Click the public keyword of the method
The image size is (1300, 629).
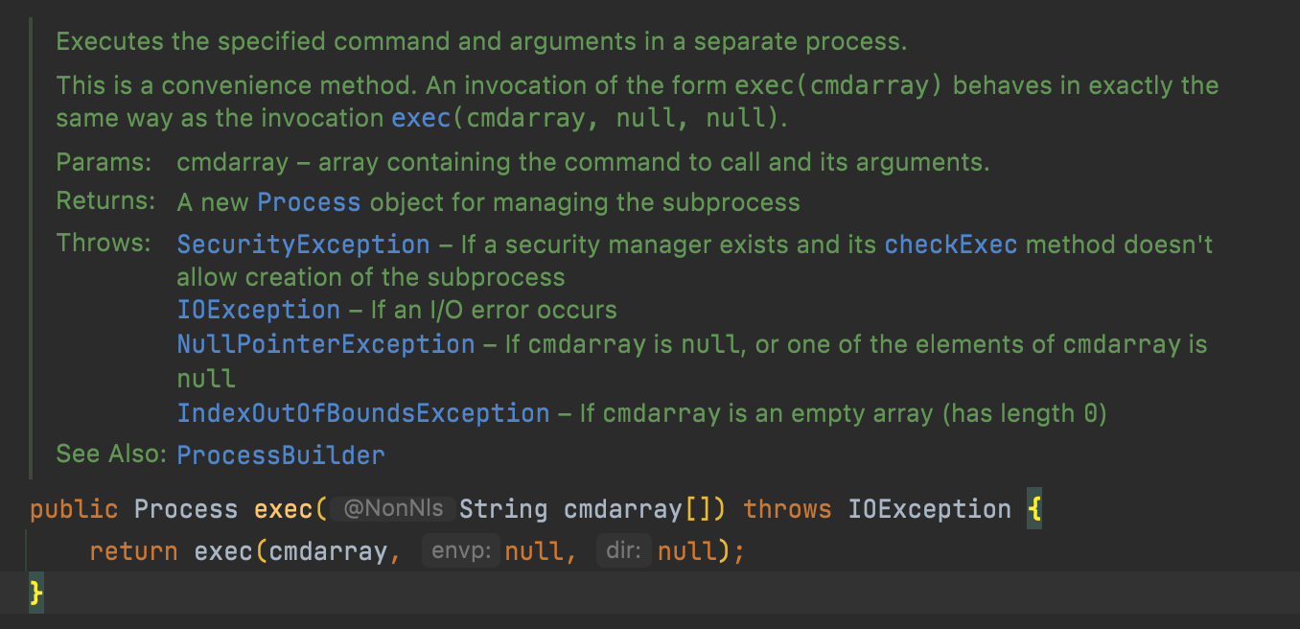[x=74, y=508]
